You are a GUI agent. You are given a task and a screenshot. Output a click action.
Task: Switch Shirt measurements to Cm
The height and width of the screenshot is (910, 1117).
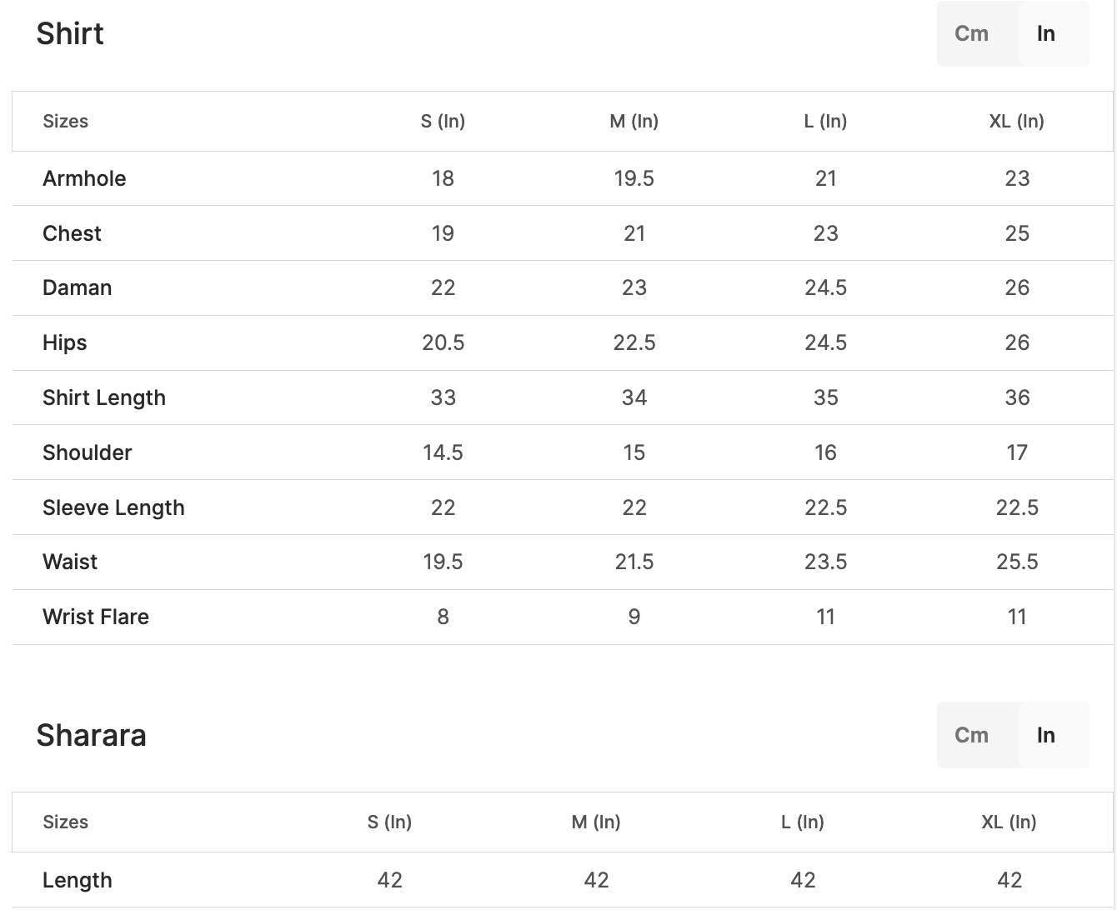pos(972,34)
